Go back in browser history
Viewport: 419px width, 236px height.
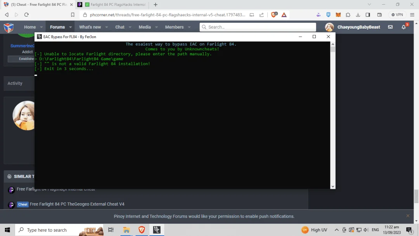click(x=7, y=15)
